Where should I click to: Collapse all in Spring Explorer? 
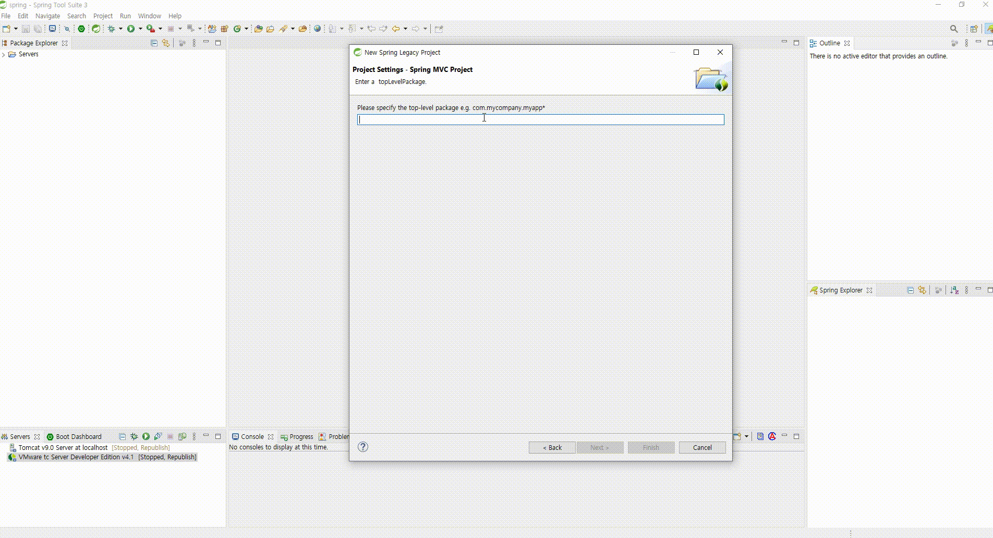(x=910, y=290)
